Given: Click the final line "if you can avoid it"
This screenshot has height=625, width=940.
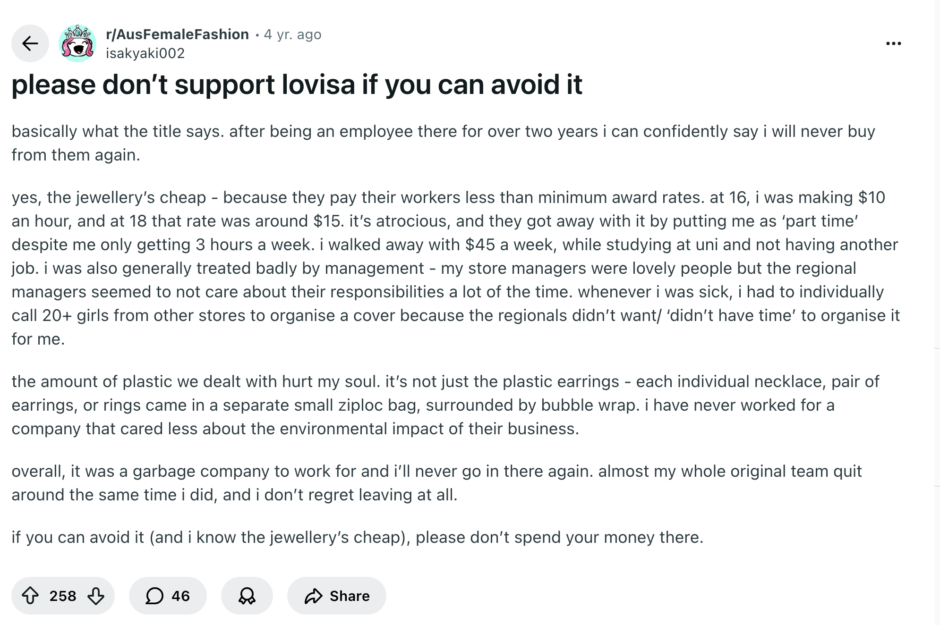Looking at the screenshot, I should coord(357,537).
